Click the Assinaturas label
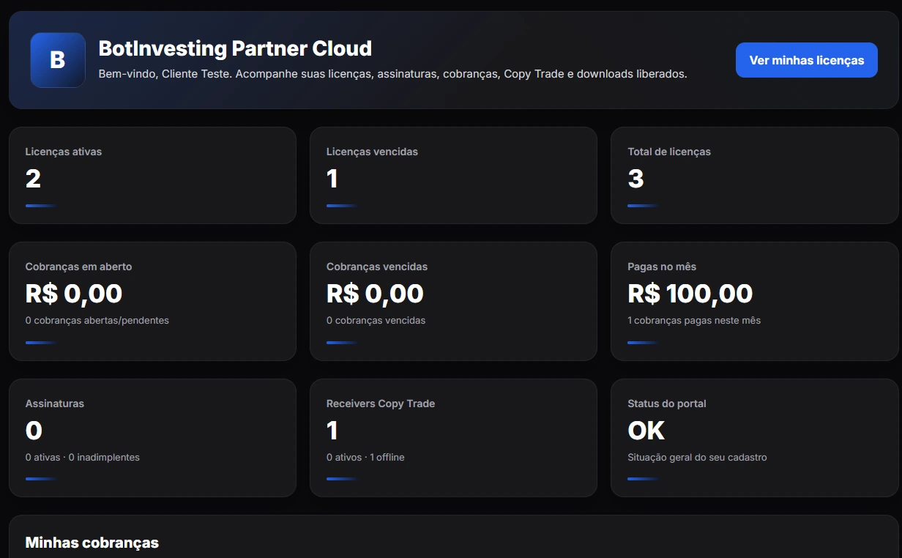The width and height of the screenshot is (902, 558). (55, 403)
